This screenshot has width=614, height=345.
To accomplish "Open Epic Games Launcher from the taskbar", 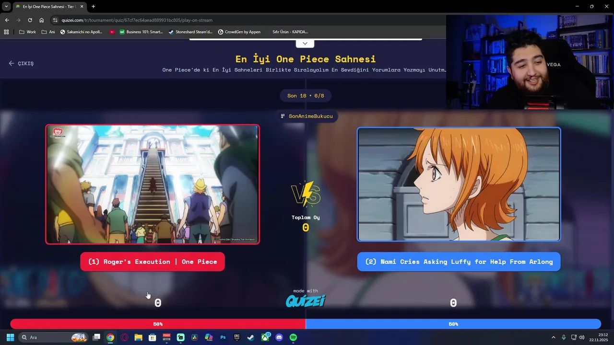I will pos(237,337).
